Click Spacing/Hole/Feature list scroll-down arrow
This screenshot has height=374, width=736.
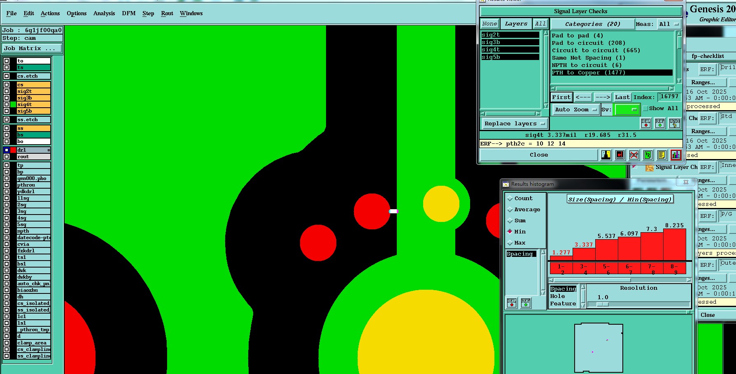click(x=583, y=305)
